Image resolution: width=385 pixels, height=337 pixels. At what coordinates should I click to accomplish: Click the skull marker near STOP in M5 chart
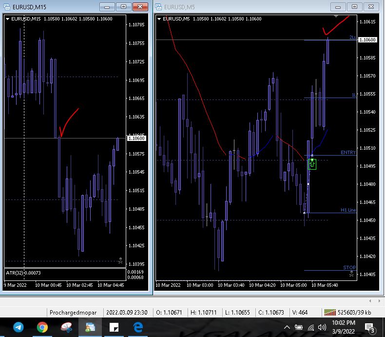point(351,274)
